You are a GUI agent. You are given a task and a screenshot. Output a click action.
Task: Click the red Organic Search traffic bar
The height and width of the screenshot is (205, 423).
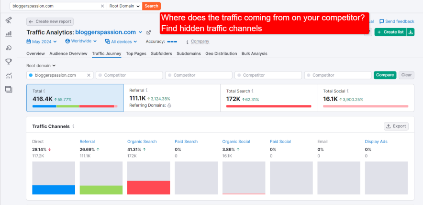click(149, 187)
